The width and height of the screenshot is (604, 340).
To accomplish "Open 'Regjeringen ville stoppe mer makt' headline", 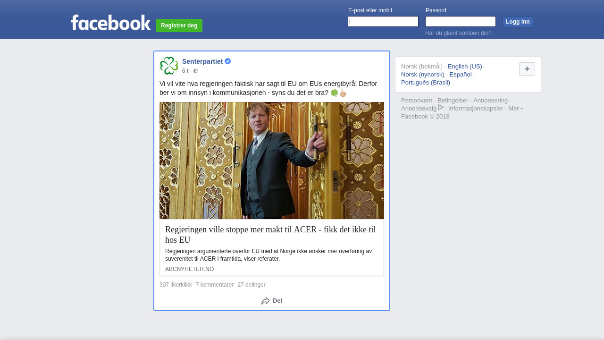I will click(270, 235).
